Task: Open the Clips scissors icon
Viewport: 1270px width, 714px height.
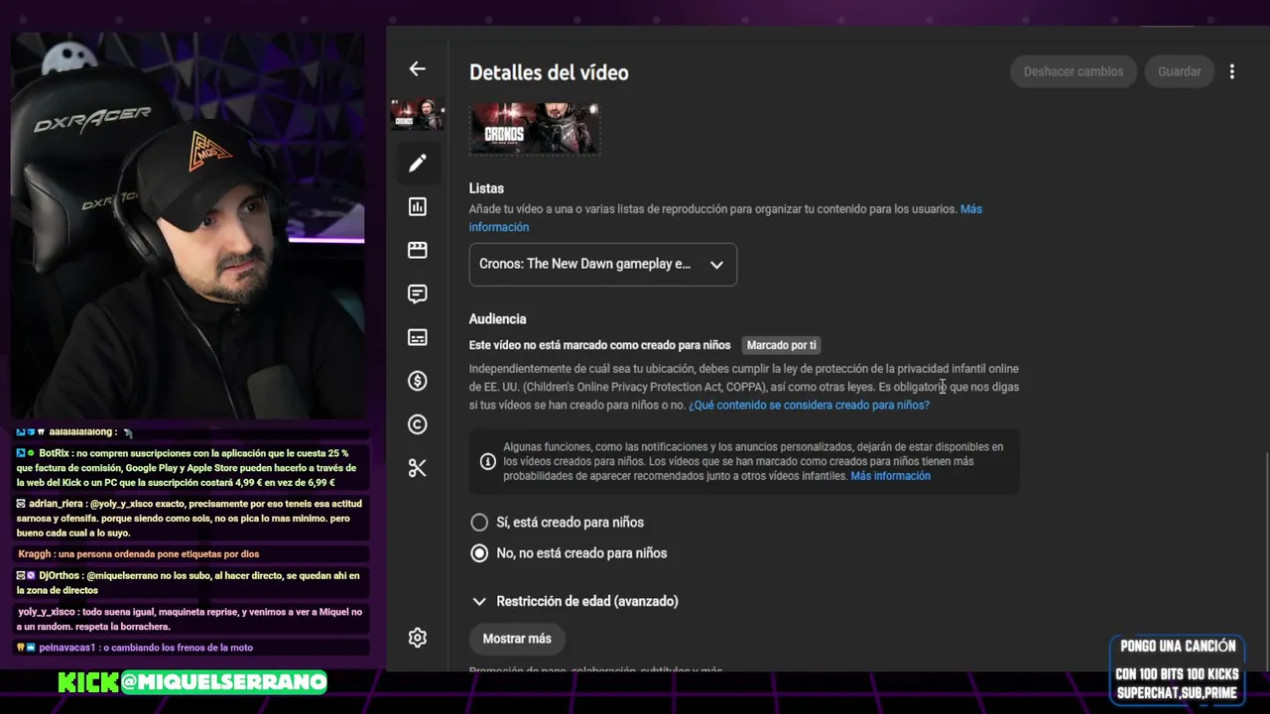Action: [417, 468]
